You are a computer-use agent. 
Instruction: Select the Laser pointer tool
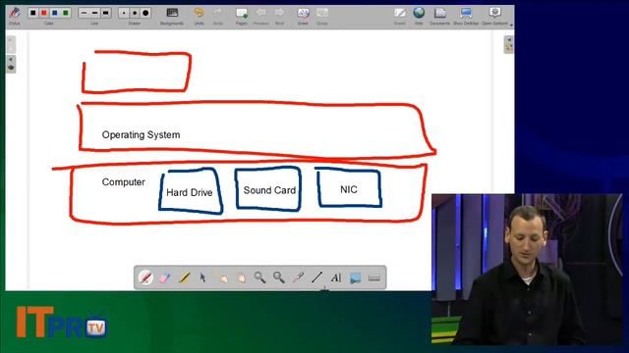coord(298,277)
